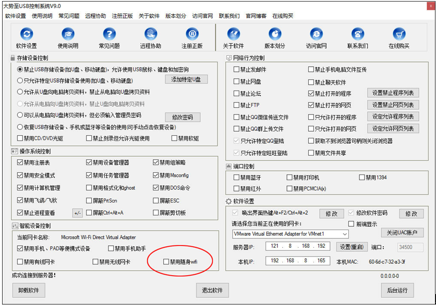The height and width of the screenshot is (305, 436).
Task: Click the 卸载软件 button
Action: (30, 290)
